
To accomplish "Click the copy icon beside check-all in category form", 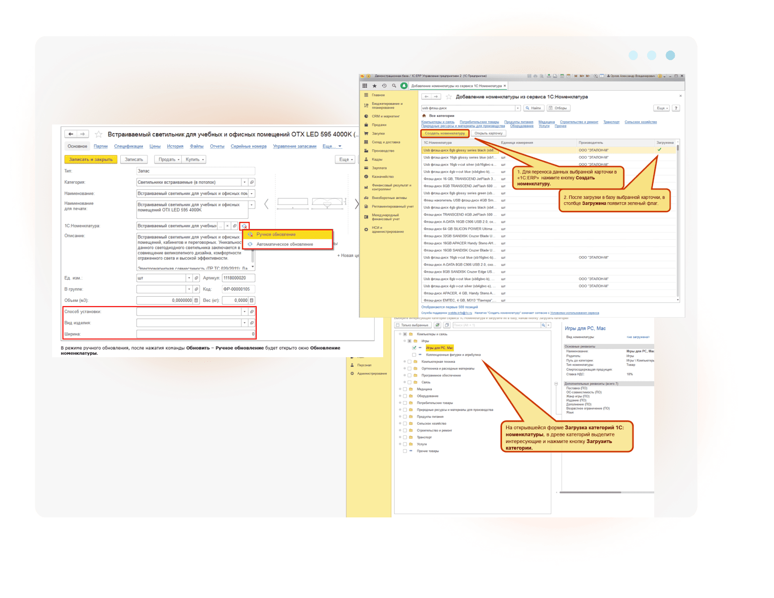I will [x=447, y=325].
